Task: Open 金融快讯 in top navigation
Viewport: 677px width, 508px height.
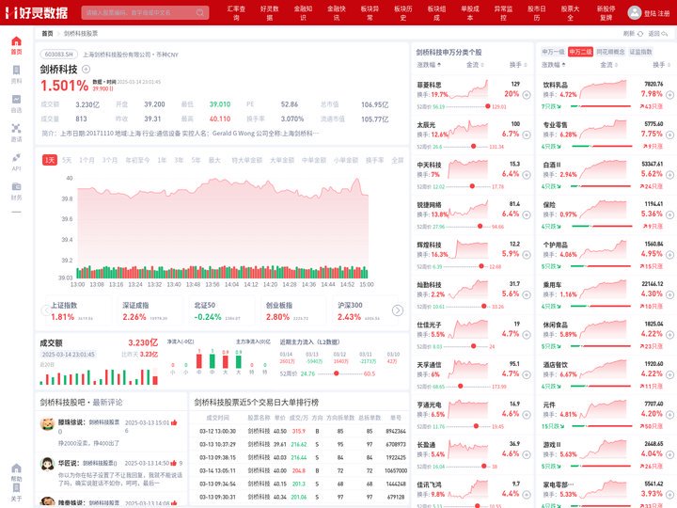Action: coord(337,13)
